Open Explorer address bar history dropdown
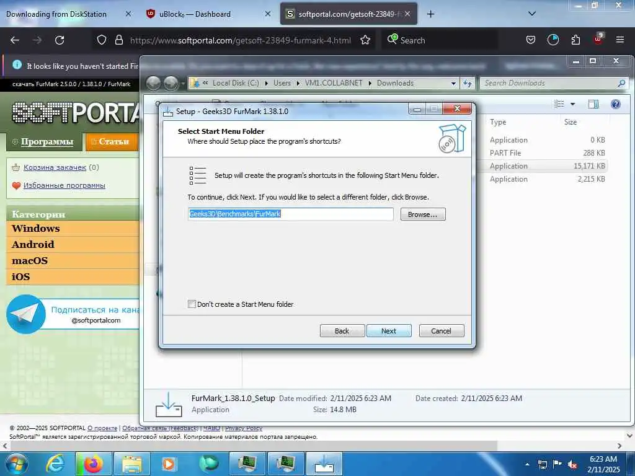Viewport: 635px width, 476px height. (x=453, y=83)
